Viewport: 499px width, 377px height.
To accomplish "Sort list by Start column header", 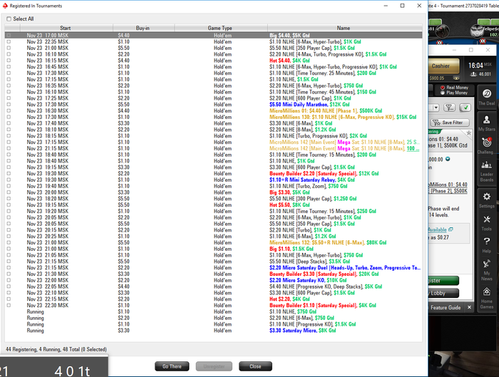I will pyautogui.click(x=66, y=28).
